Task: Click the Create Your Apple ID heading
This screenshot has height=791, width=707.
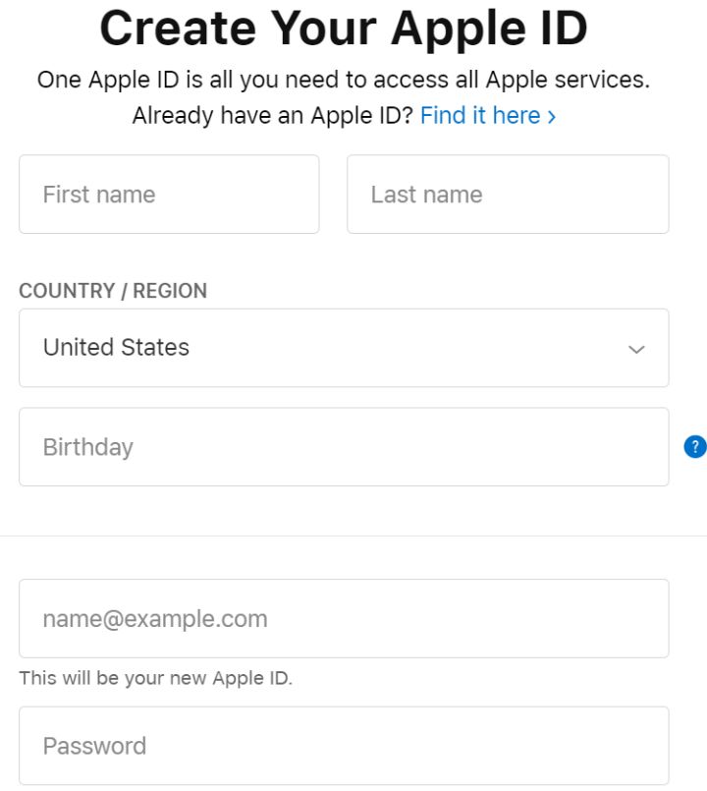Action: click(344, 28)
